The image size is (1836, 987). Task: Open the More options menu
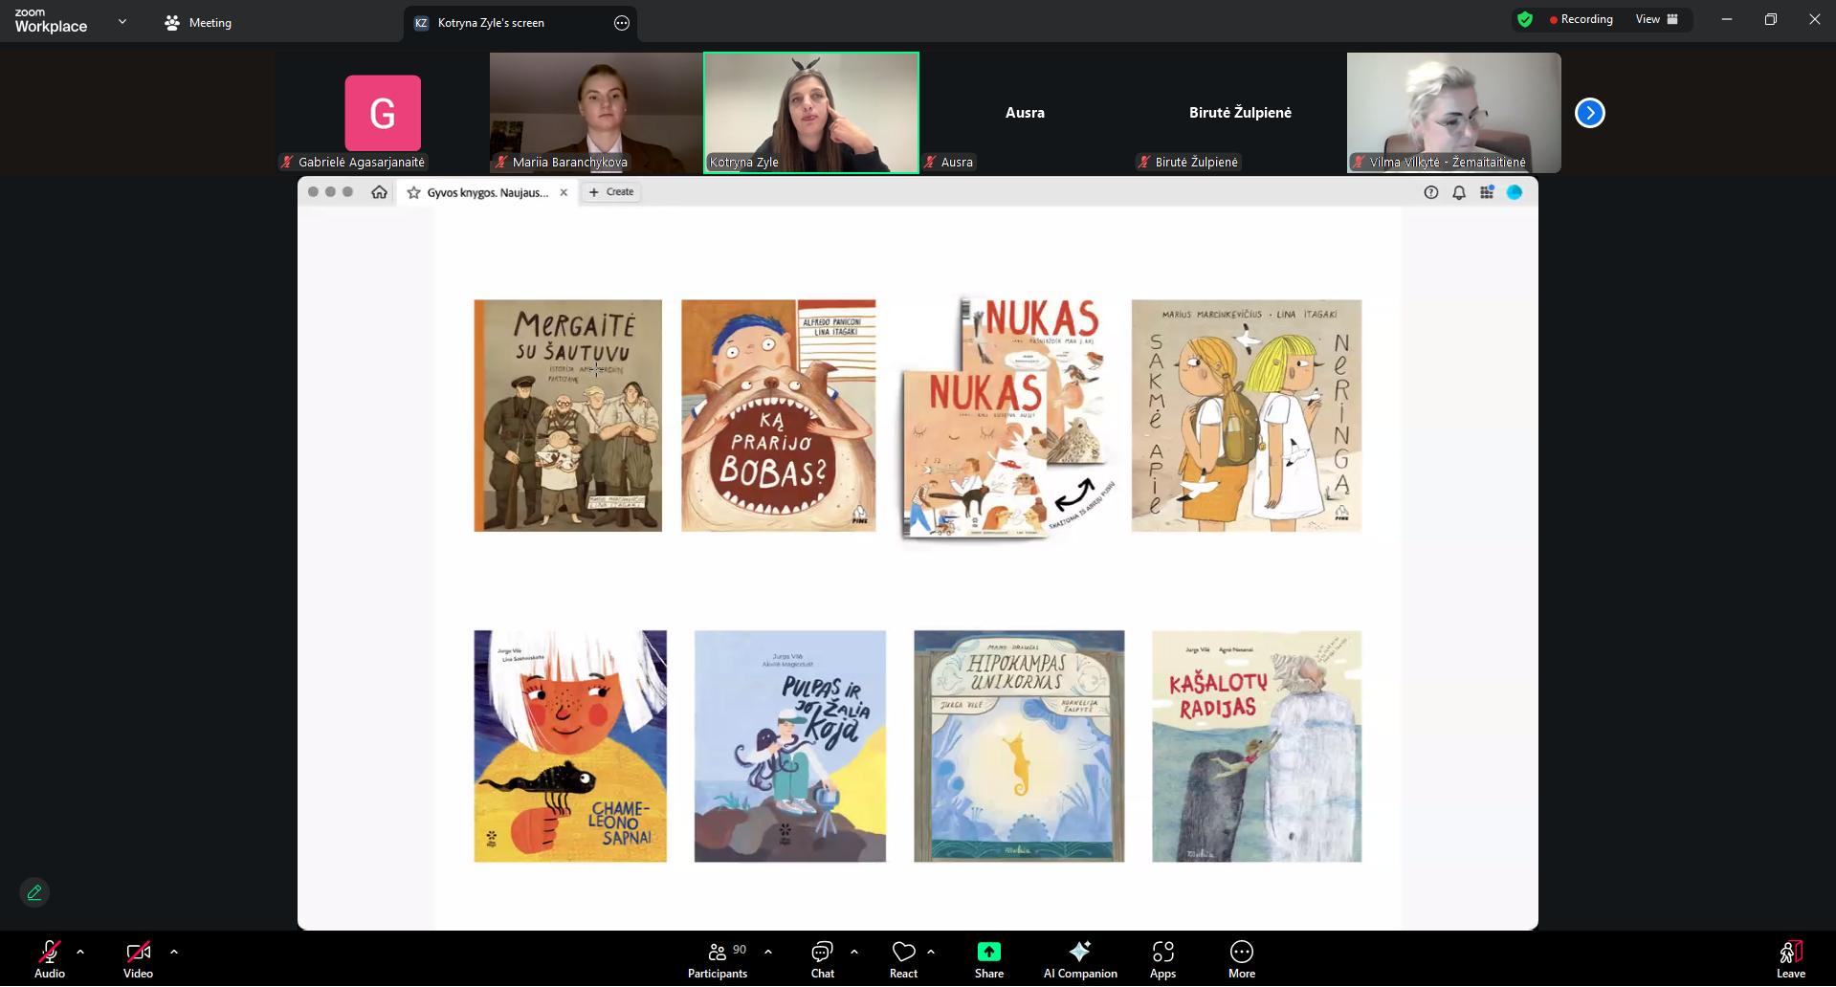pyautogui.click(x=1241, y=959)
